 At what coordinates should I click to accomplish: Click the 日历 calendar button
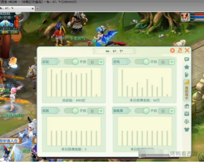[x=14, y=32]
